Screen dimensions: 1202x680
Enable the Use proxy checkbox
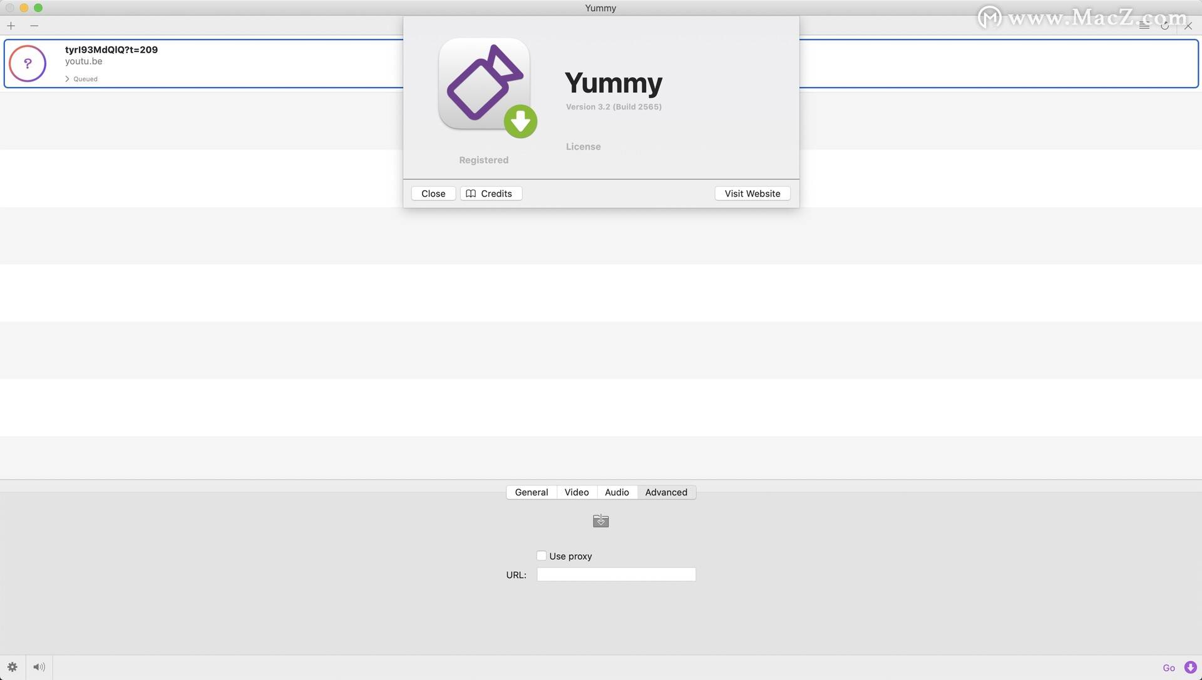(541, 556)
